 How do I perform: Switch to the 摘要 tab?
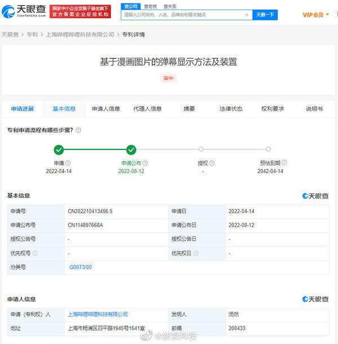(x=189, y=109)
